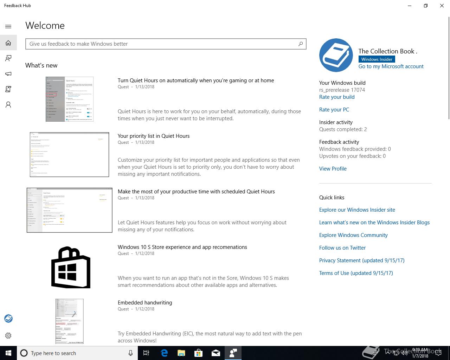Open 'Turn Quiet Hours on automatically' quest title
Screen dimensions: 450x360
pos(196,81)
